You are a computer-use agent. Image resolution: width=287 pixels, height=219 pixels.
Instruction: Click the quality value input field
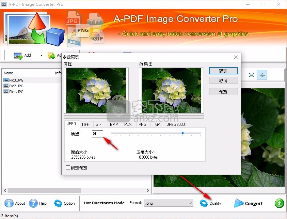[98, 134]
